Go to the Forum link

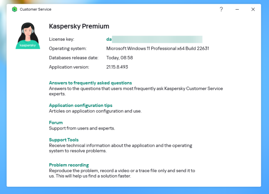pos(56,123)
